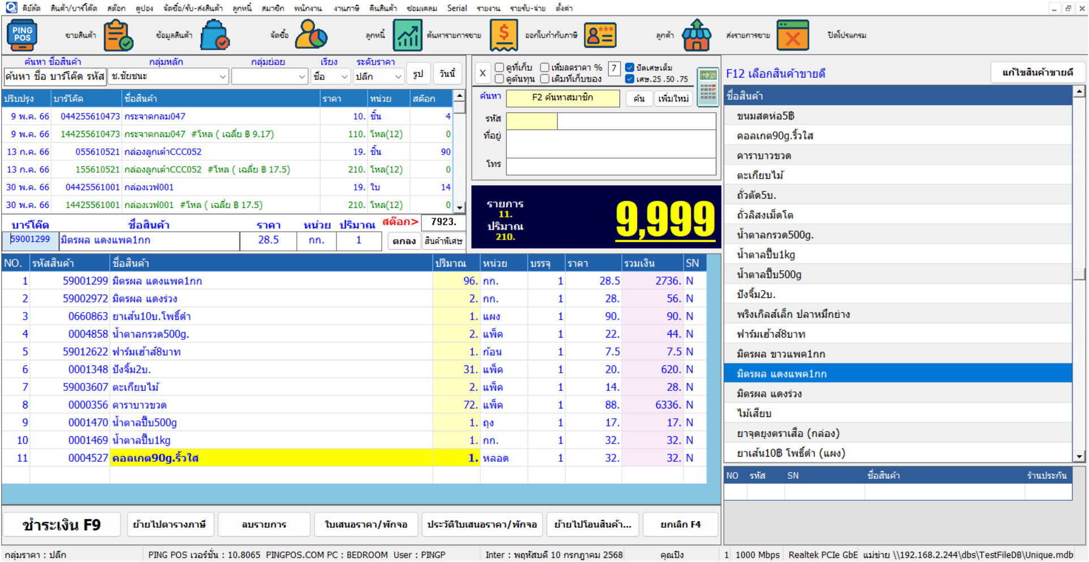Enable the ดูที่เก็บ checkbox

(x=499, y=67)
